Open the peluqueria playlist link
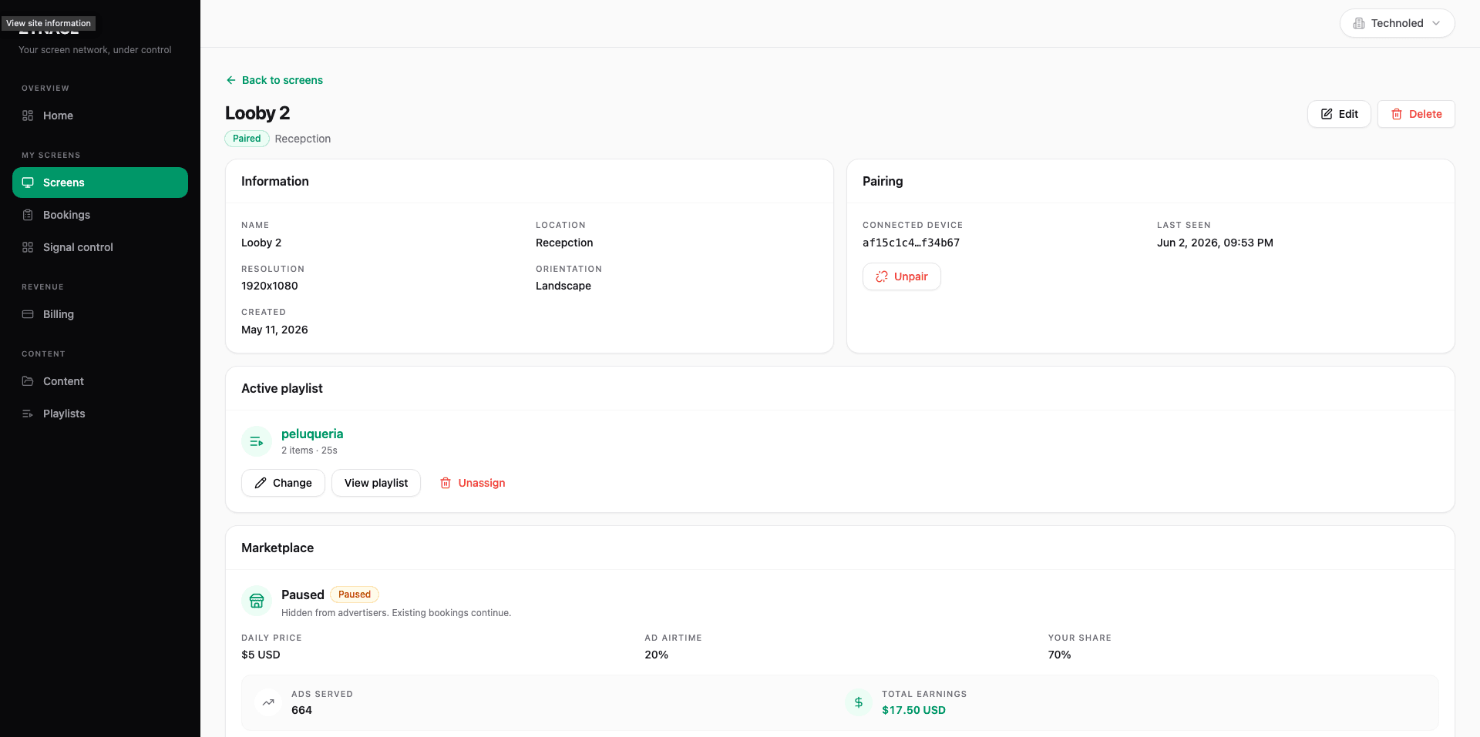Viewport: 1480px width, 737px height. pos(312,434)
